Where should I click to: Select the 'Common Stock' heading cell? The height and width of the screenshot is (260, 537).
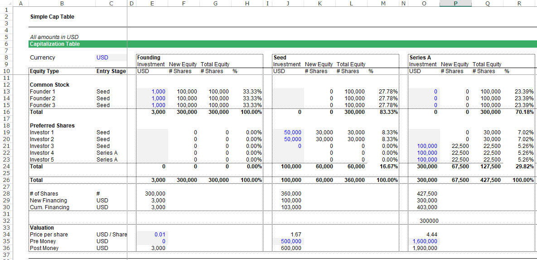[x=50, y=85]
